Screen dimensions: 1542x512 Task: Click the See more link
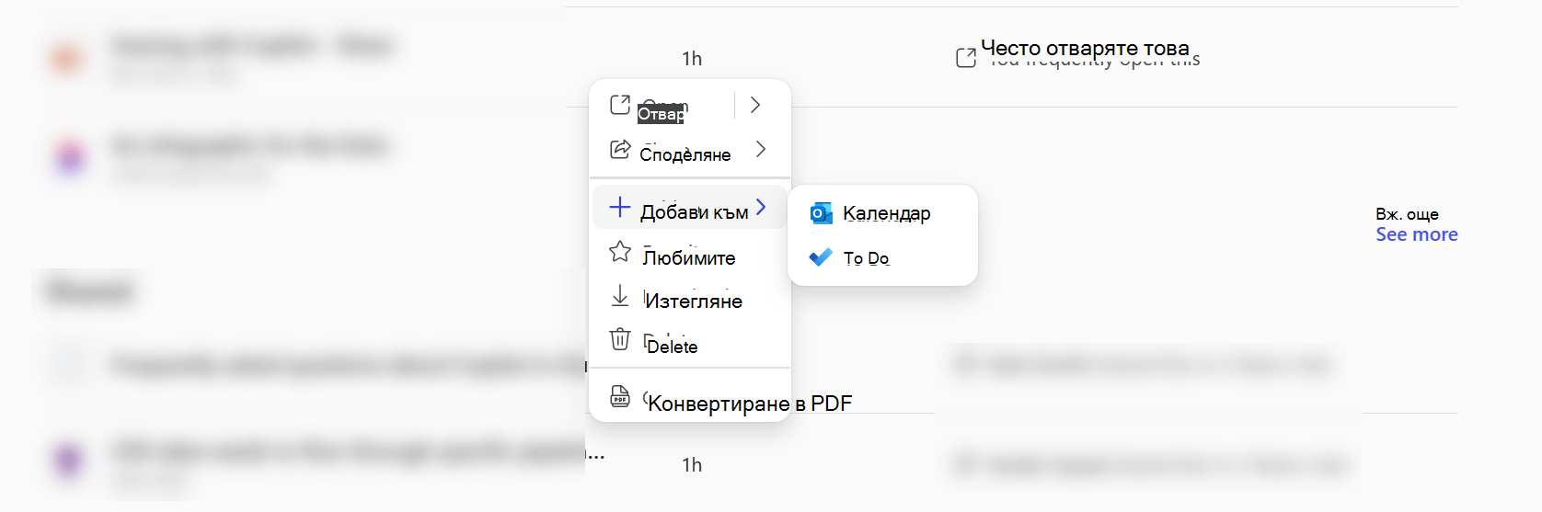(1417, 234)
